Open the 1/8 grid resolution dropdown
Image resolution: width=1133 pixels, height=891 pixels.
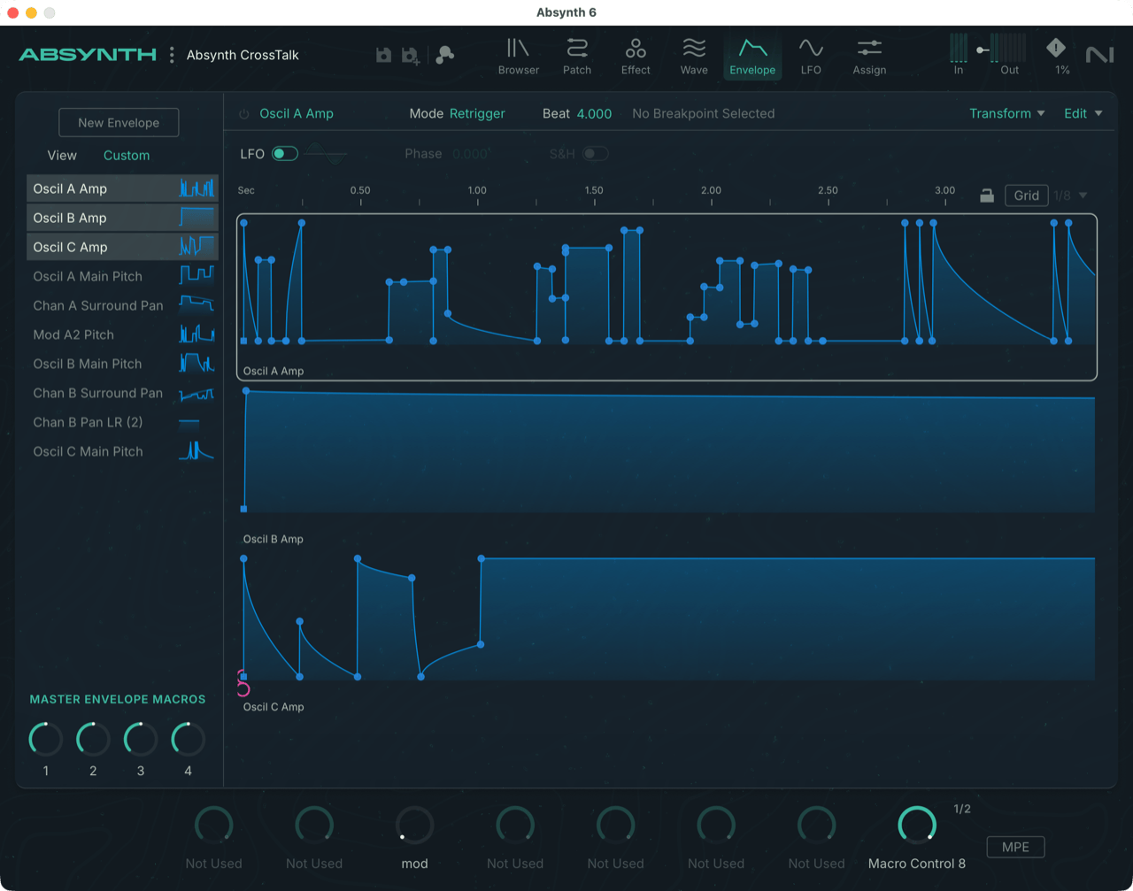[x=1066, y=195]
